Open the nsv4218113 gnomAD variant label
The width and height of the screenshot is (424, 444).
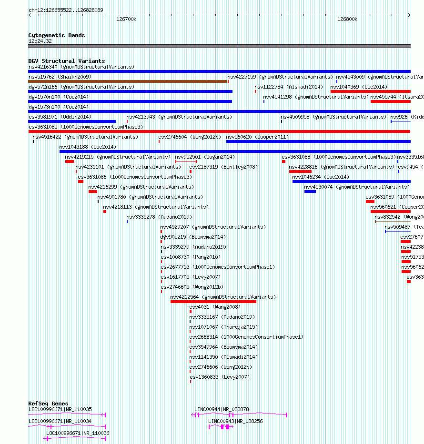click(x=156, y=207)
